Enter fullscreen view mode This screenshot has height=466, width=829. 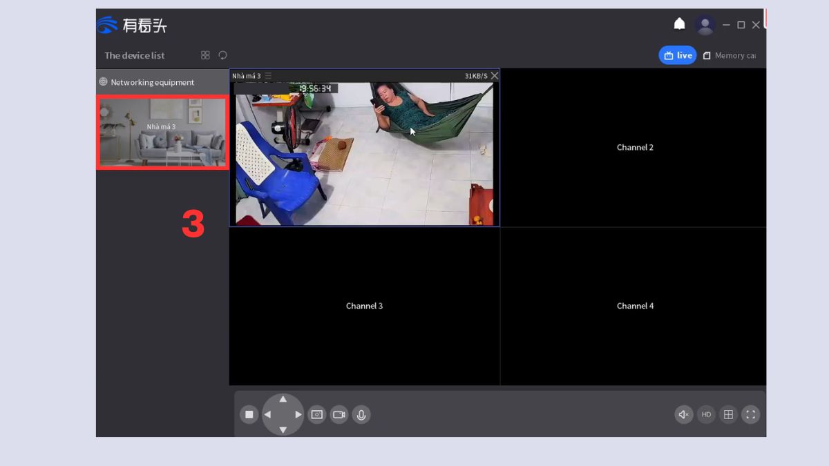[750, 414]
